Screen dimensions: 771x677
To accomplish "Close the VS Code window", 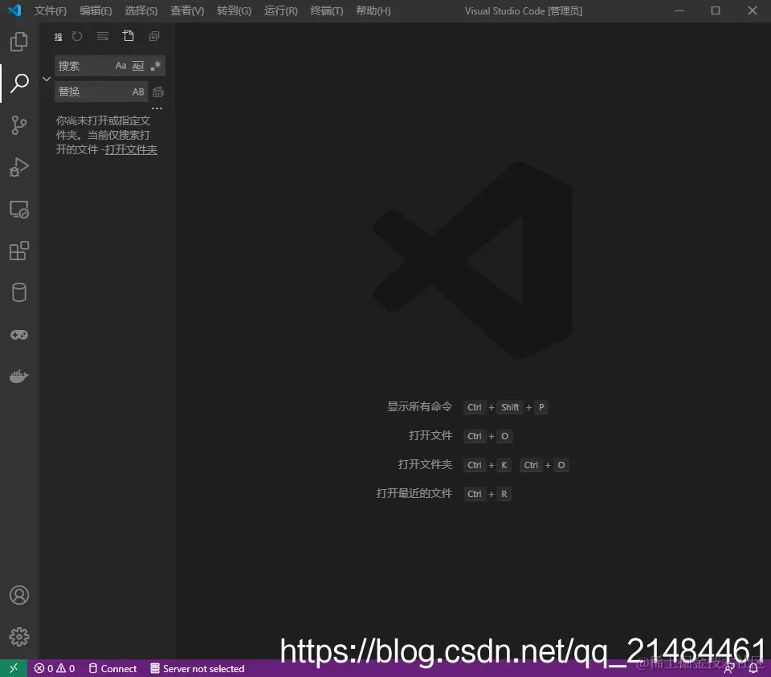I will tap(753, 10).
